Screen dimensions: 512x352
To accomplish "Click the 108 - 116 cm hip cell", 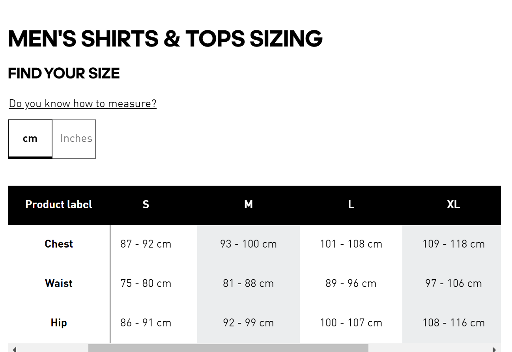I will pos(453,323).
